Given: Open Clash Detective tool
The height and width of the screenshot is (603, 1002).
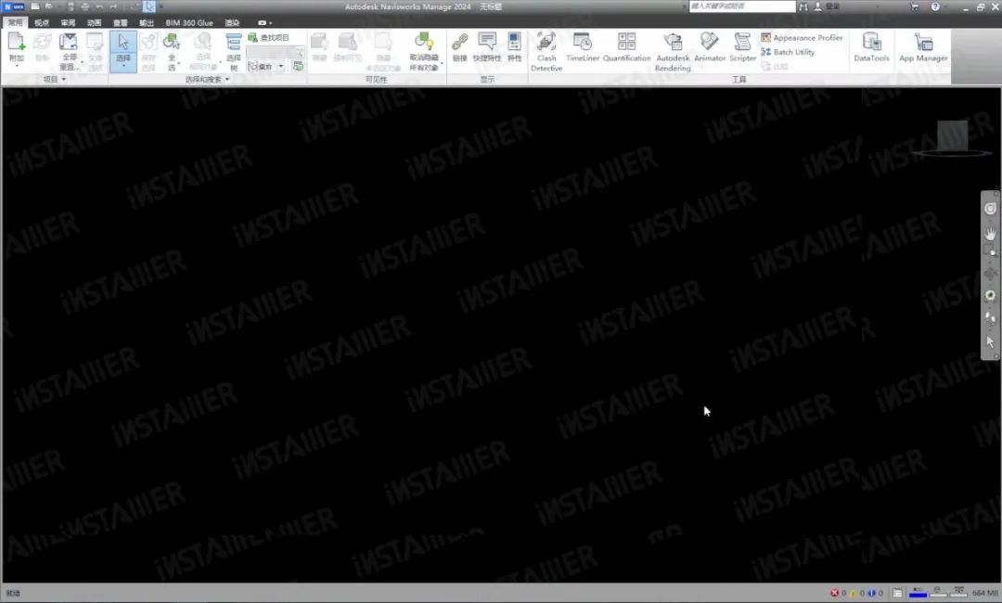Looking at the screenshot, I should pos(546,51).
